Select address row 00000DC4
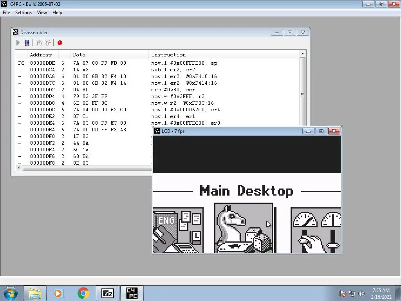 pyautogui.click(x=157, y=70)
